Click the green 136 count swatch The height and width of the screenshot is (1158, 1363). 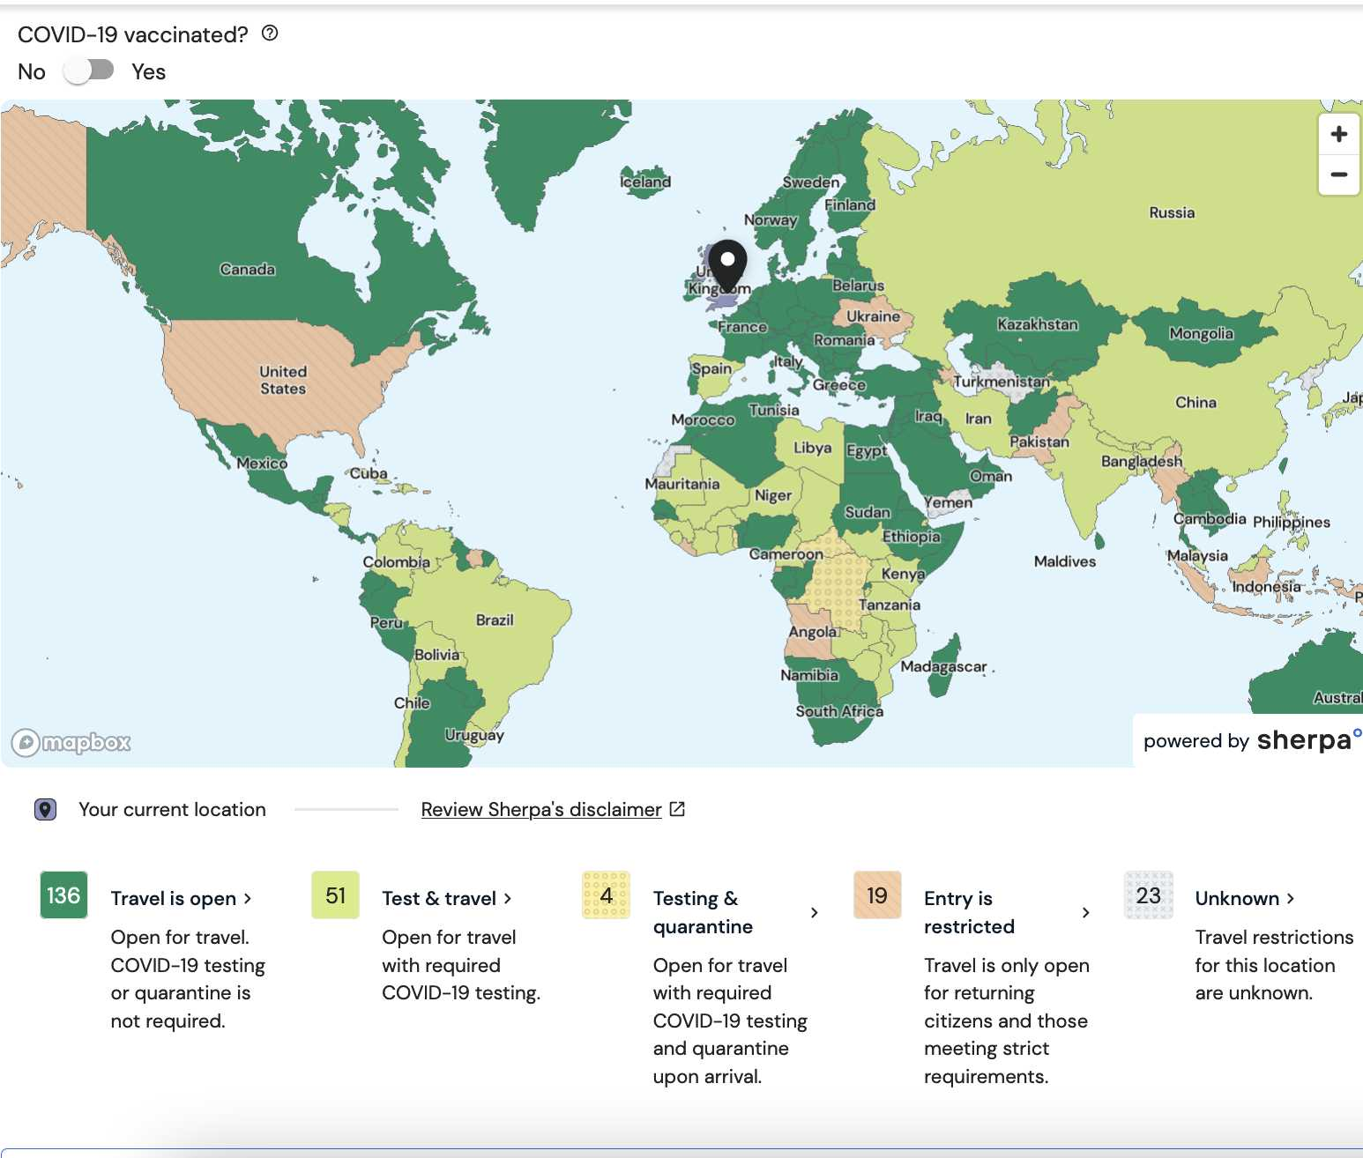point(63,895)
